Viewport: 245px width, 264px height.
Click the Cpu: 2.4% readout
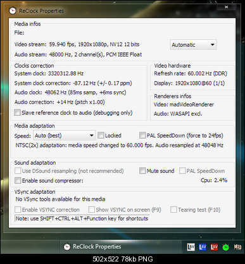tap(214, 180)
